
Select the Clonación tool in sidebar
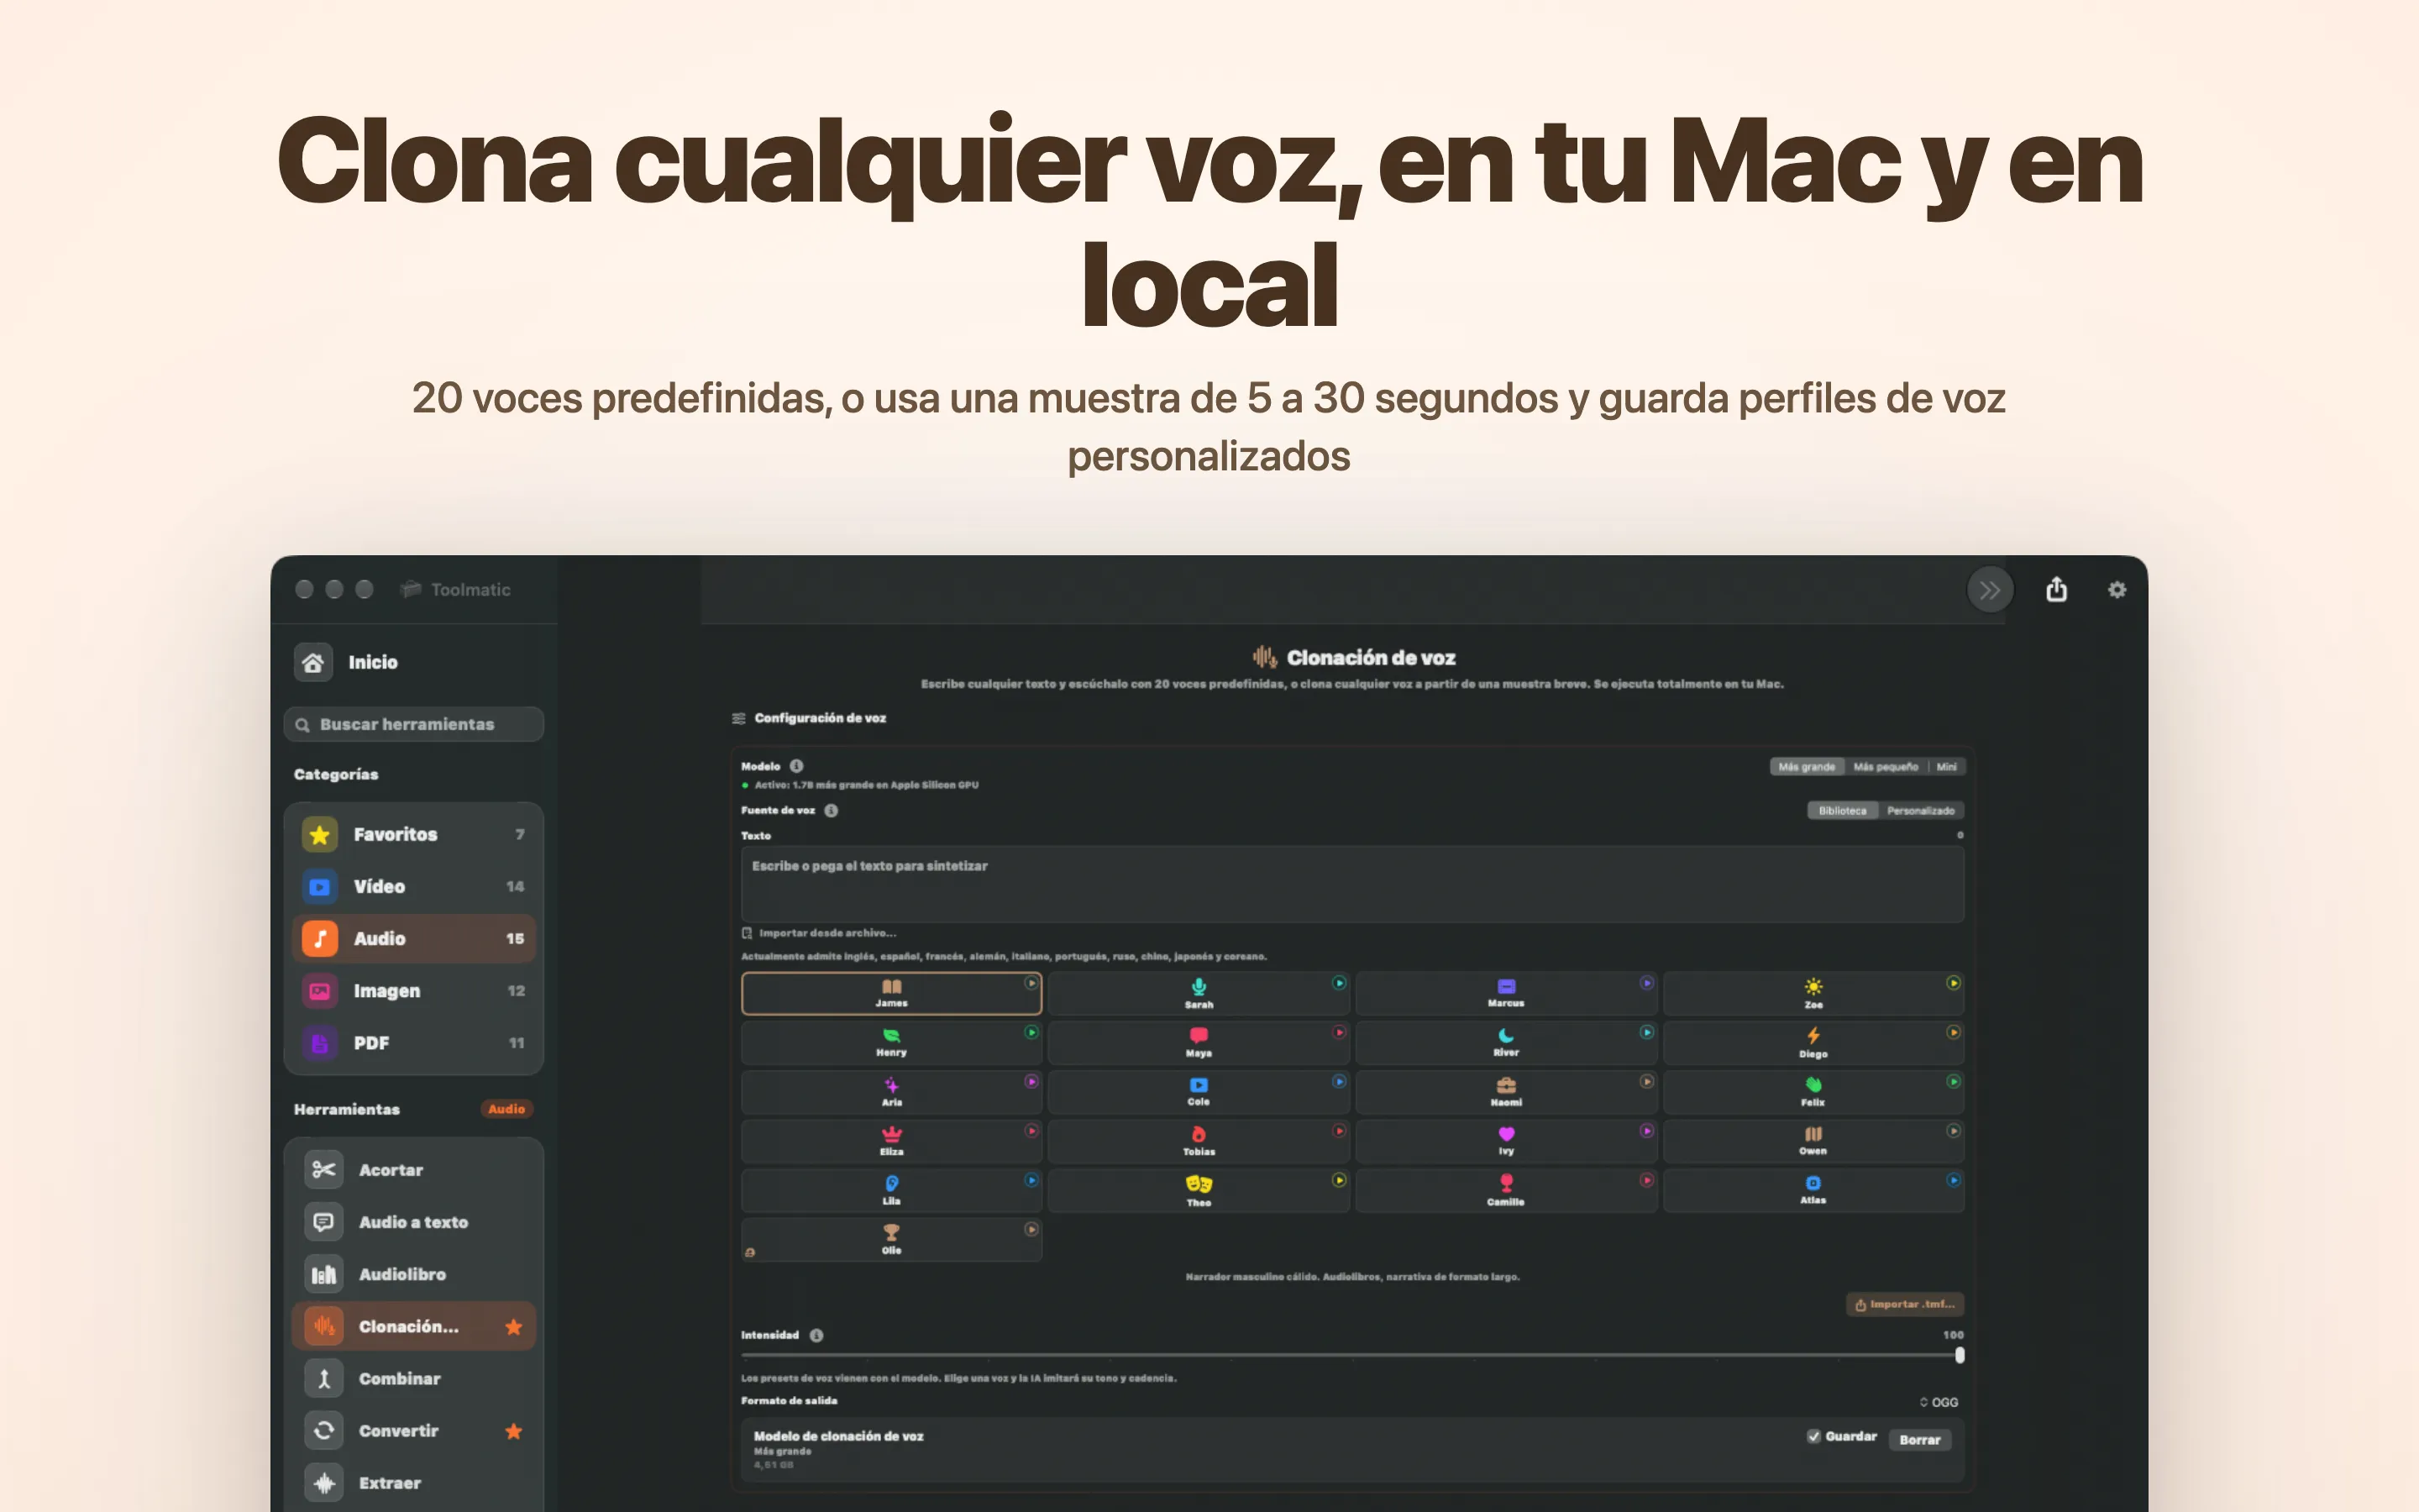point(414,1326)
